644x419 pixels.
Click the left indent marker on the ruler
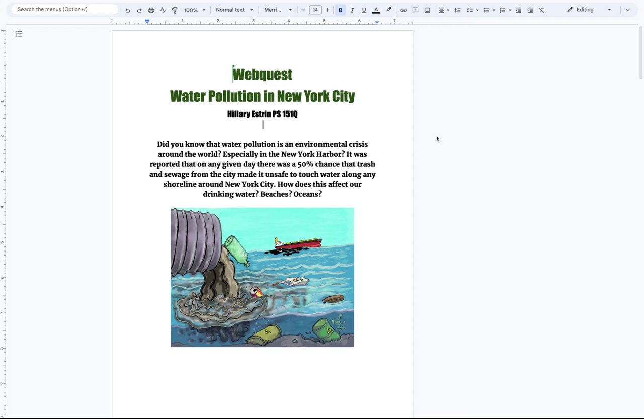coord(147,21)
